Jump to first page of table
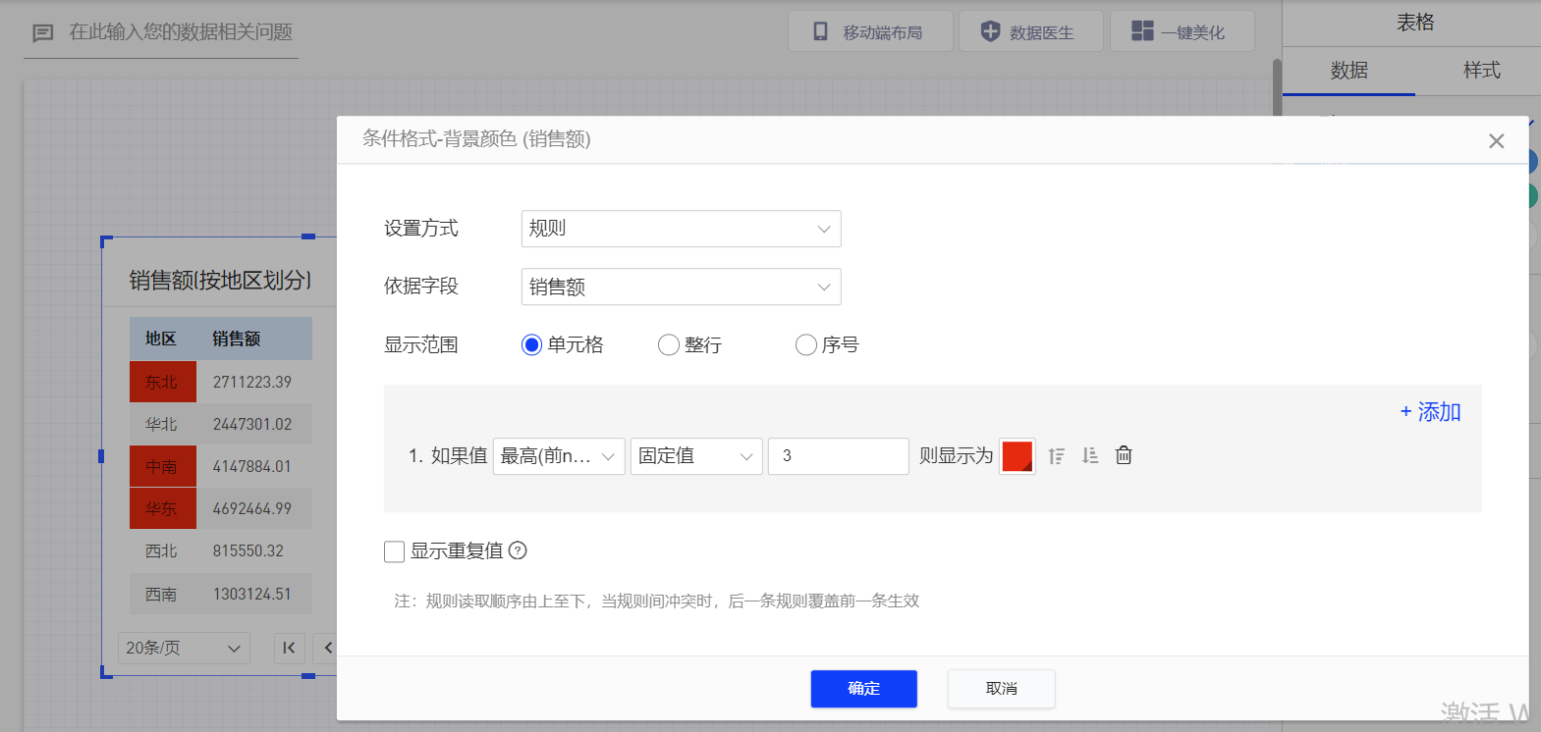The width and height of the screenshot is (1541, 732). [289, 648]
